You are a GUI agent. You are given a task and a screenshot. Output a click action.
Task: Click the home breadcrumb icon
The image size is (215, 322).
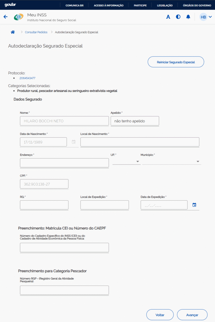[x=13, y=32]
